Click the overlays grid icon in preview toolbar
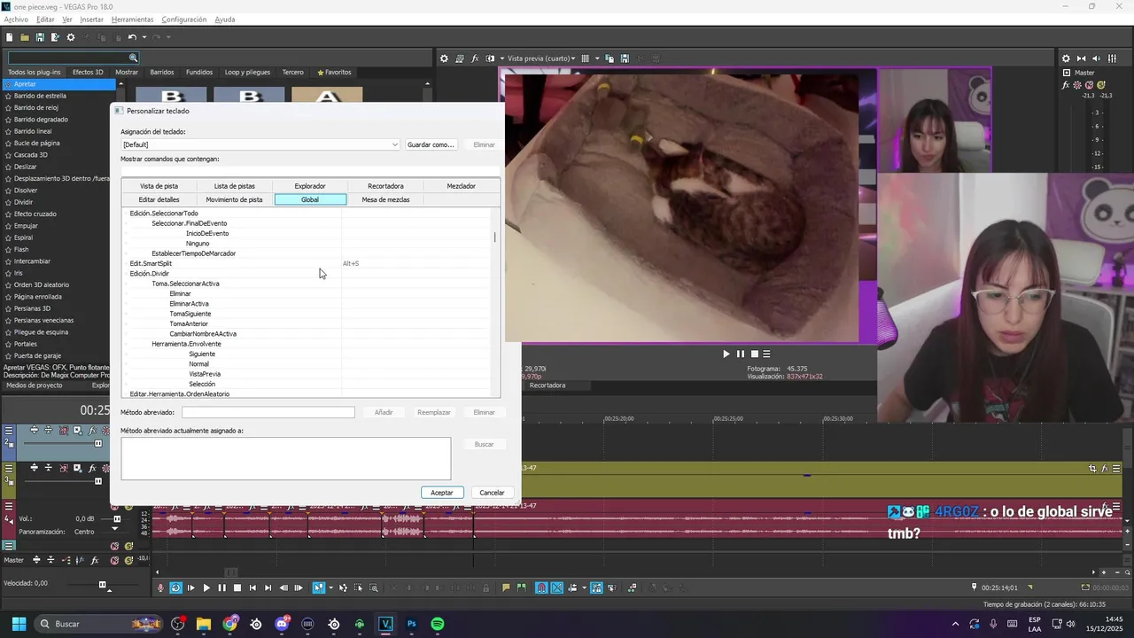This screenshot has width=1134, height=638. [x=586, y=58]
